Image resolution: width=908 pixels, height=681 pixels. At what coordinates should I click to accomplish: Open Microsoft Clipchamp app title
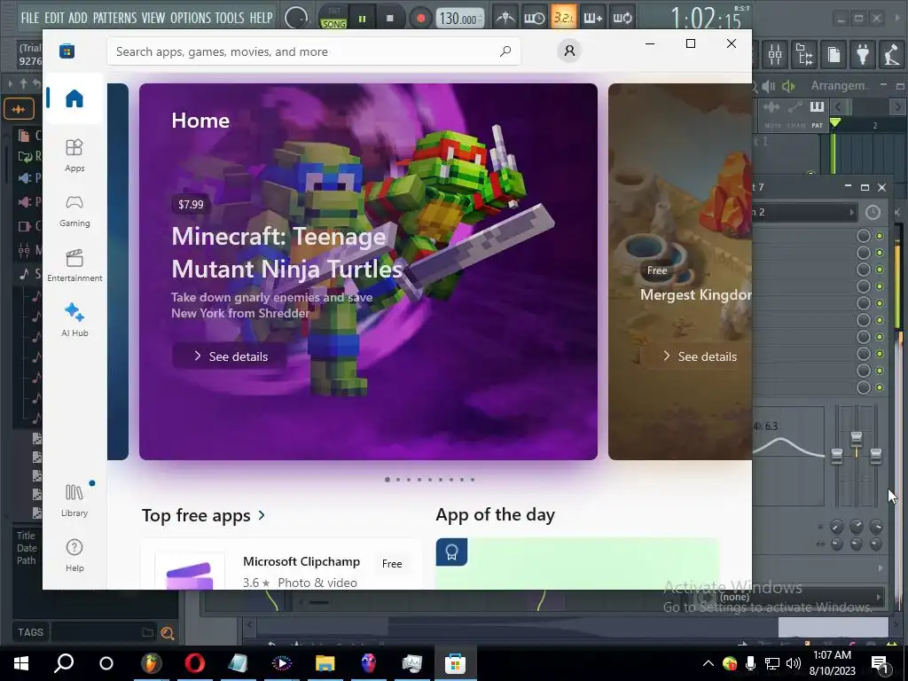(301, 561)
